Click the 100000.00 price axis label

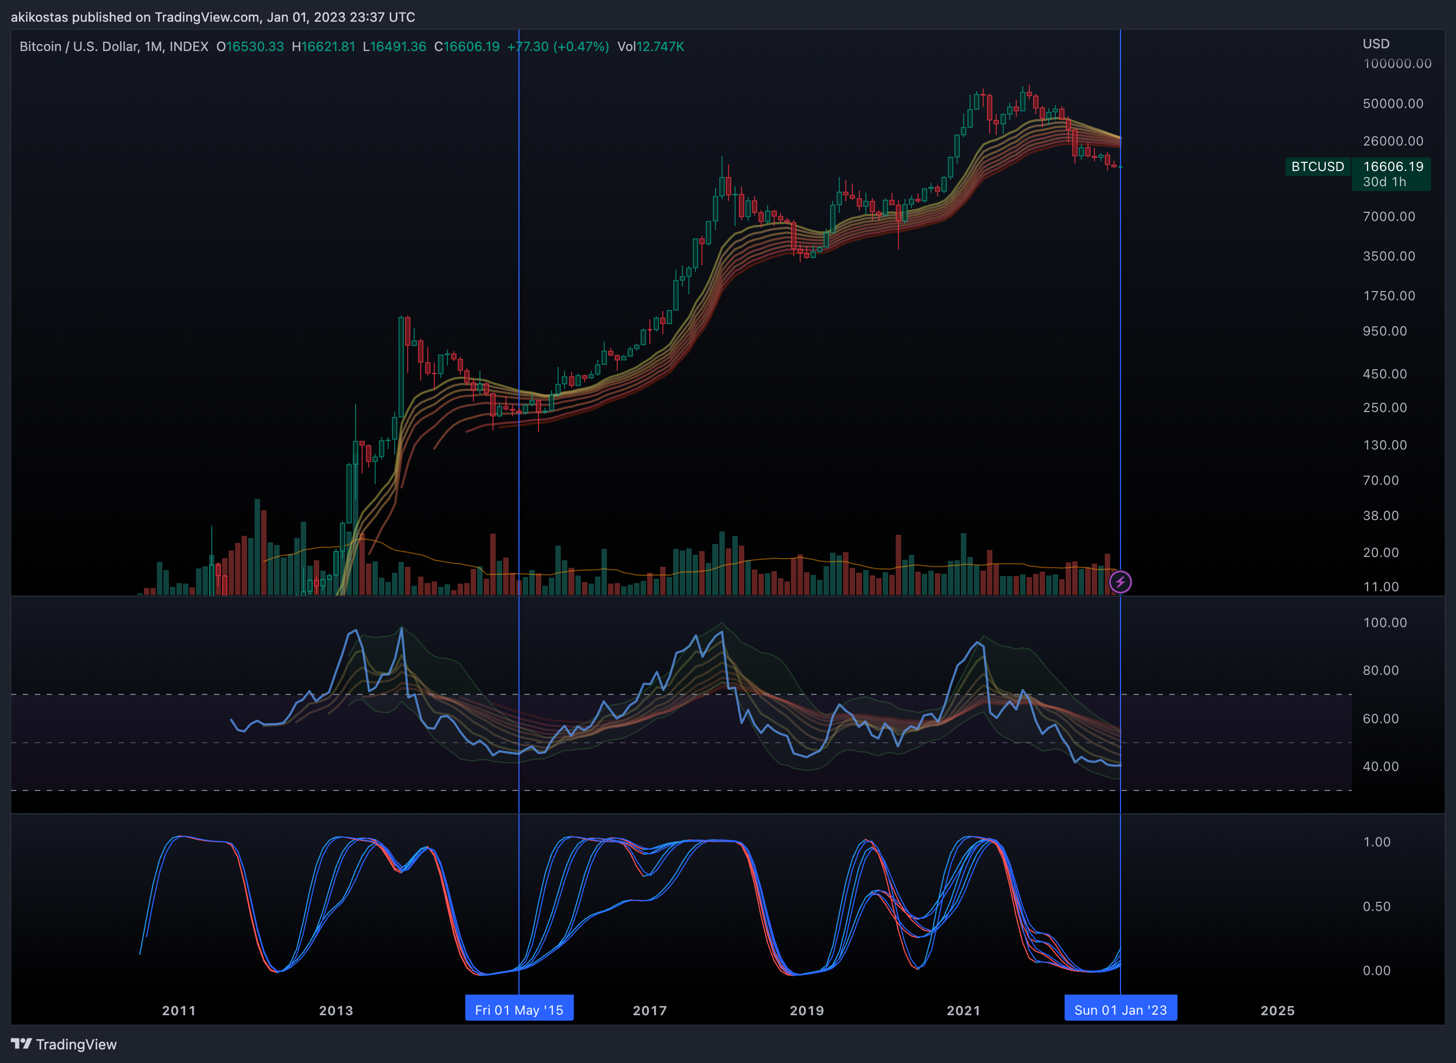(x=1397, y=64)
